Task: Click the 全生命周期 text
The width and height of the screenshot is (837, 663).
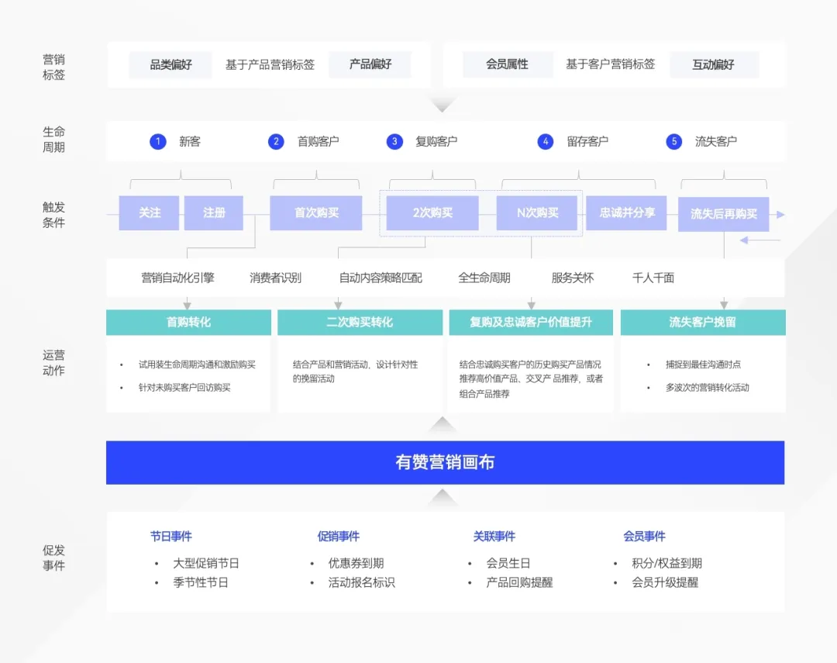Action: 484,278
